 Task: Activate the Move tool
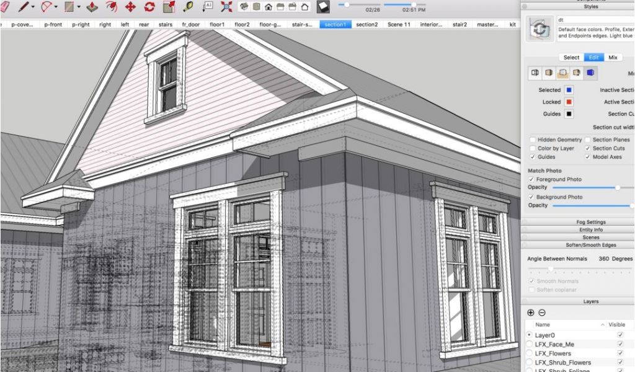(130, 7)
